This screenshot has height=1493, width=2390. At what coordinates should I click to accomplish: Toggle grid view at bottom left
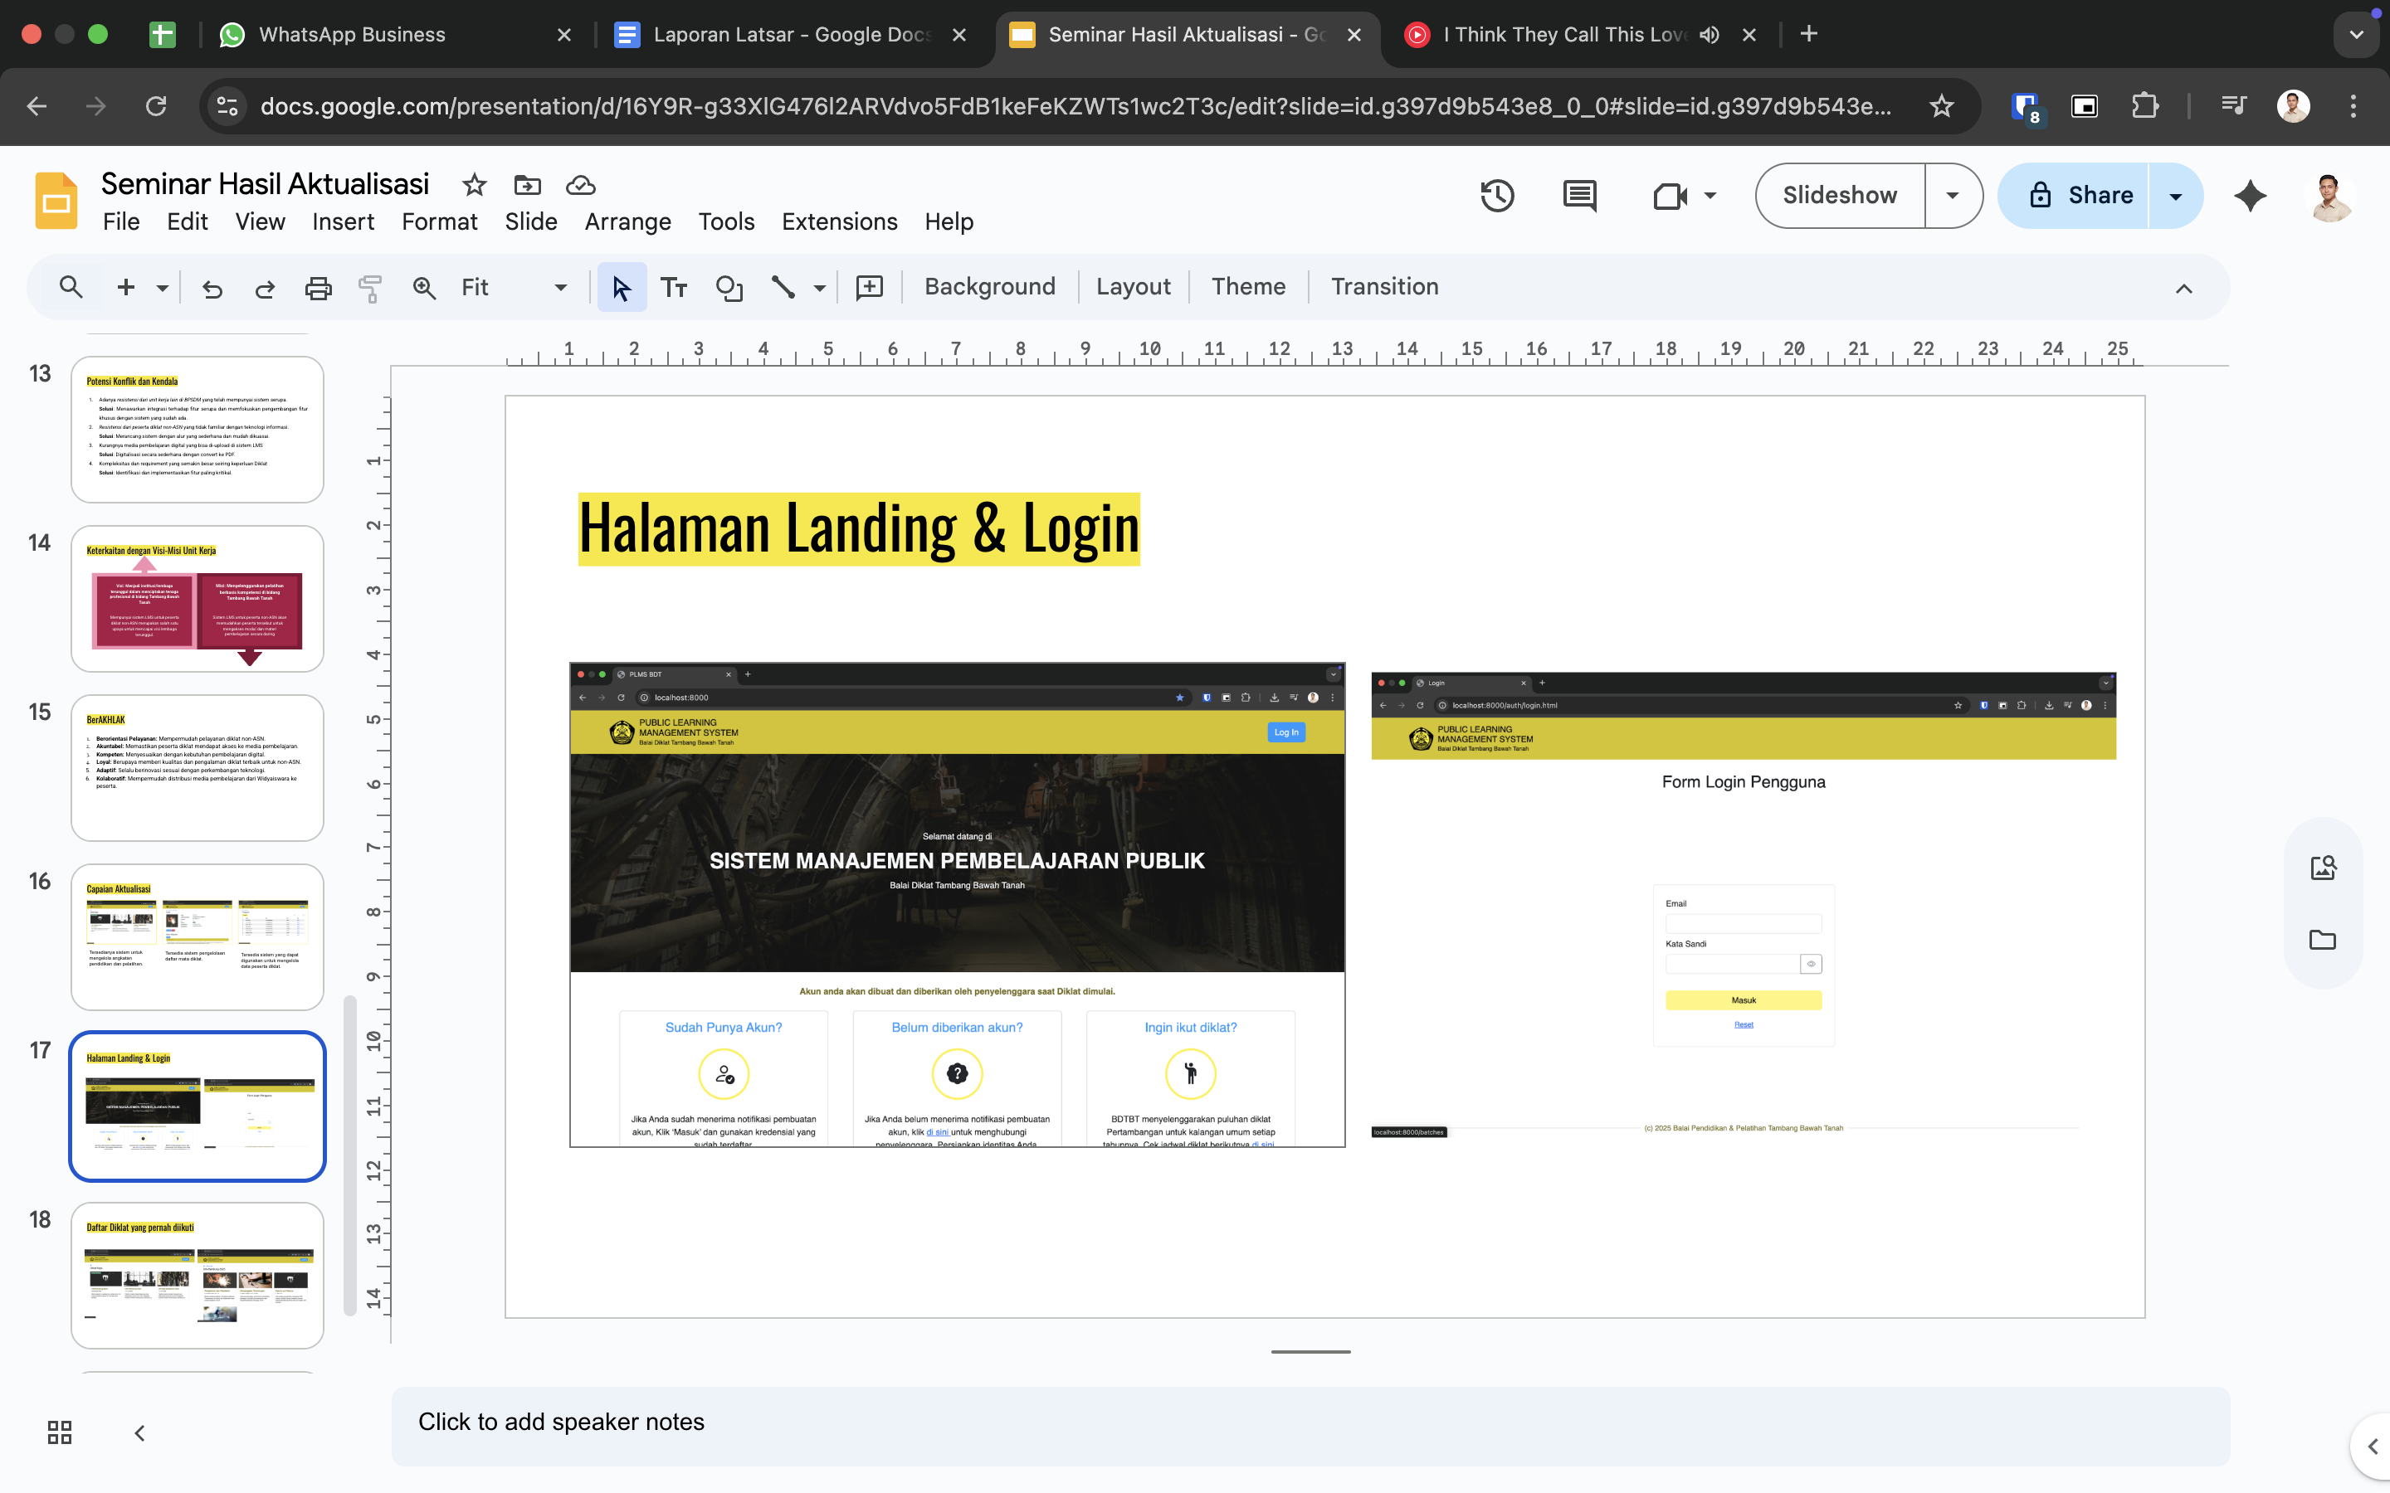point(59,1432)
